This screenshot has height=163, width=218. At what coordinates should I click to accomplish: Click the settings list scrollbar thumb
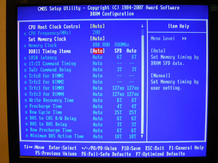click(142, 85)
